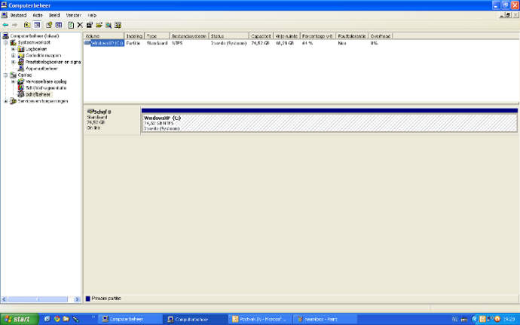This screenshot has height=325, width=520.
Task: Collapse the Opslag branch
Action: tap(5, 75)
